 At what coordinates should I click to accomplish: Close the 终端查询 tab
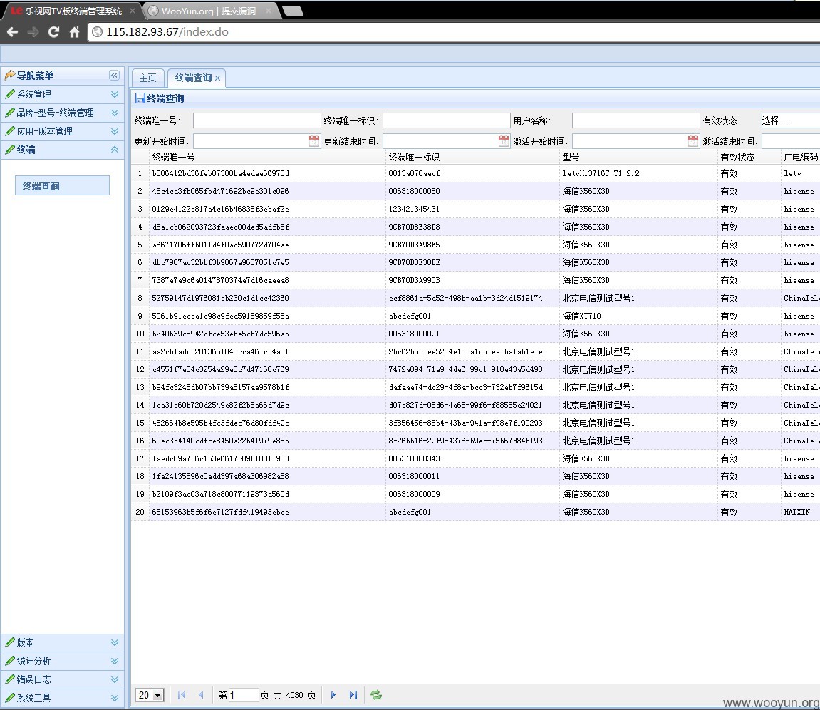tap(217, 78)
